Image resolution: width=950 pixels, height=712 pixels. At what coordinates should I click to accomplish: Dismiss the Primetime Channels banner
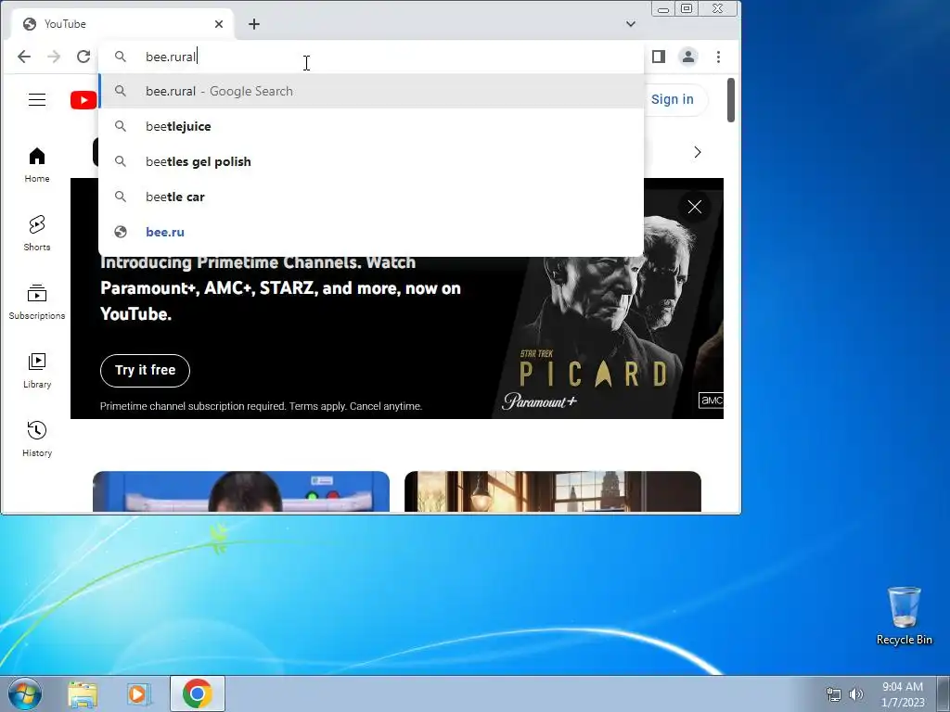click(x=694, y=207)
